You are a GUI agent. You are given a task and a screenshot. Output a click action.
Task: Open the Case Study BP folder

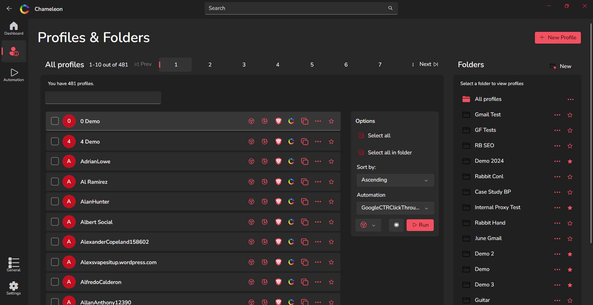point(493,192)
